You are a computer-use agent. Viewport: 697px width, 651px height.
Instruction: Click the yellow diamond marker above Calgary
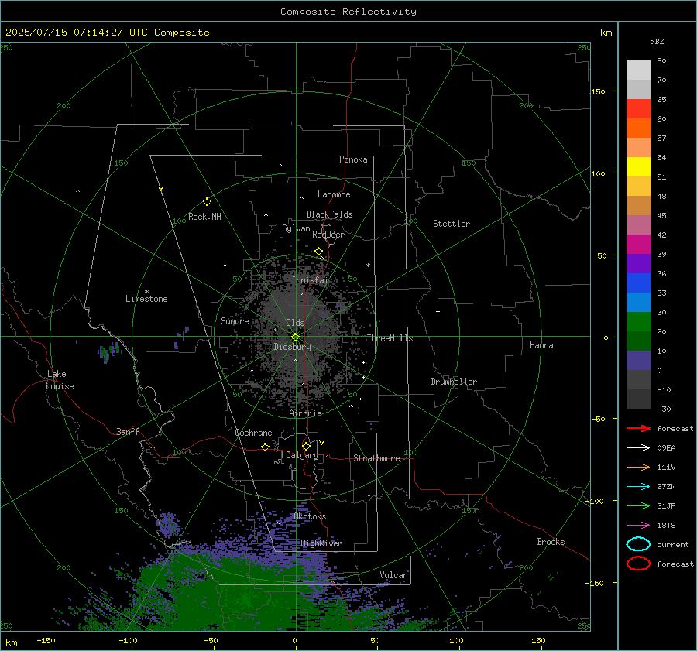[306, 446]
